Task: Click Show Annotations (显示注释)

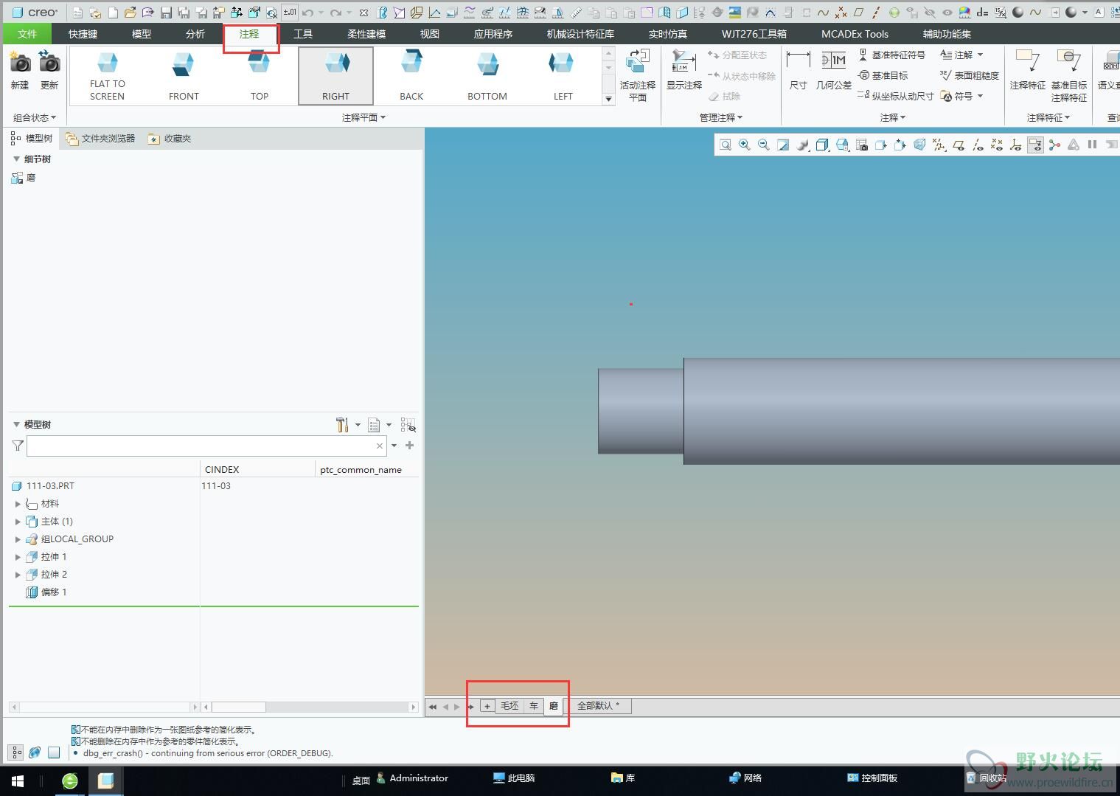Action: click(684, 70)
